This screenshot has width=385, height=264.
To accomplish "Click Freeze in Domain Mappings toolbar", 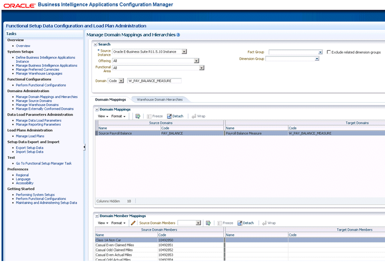I will pos(155,116).
